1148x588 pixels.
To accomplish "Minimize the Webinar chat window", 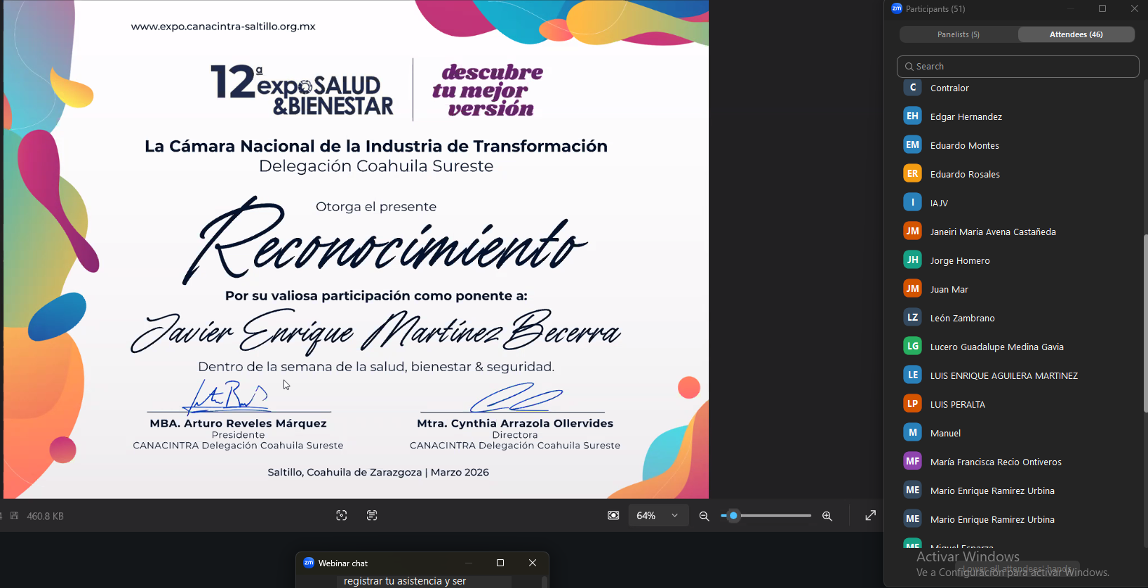I will click(x=469, y=563).
